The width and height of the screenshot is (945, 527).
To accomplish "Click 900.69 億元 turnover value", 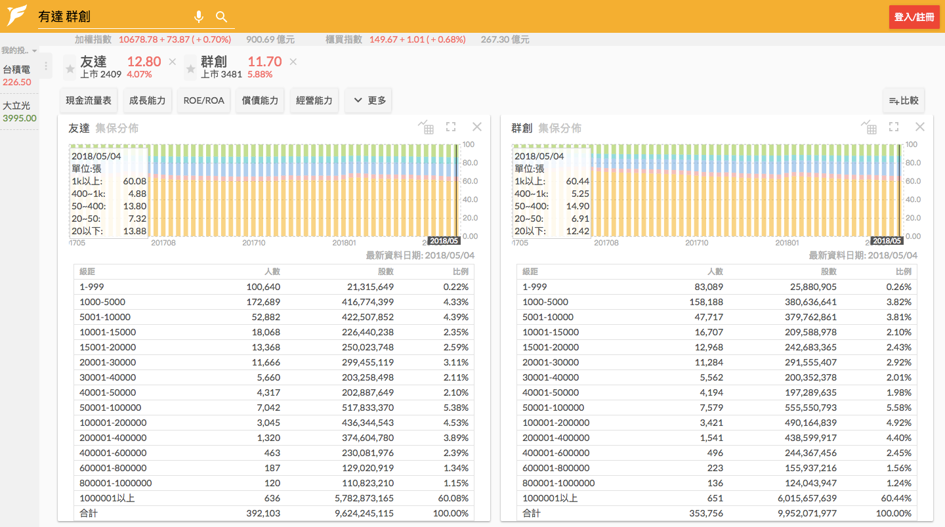I will tap(270, 39).
